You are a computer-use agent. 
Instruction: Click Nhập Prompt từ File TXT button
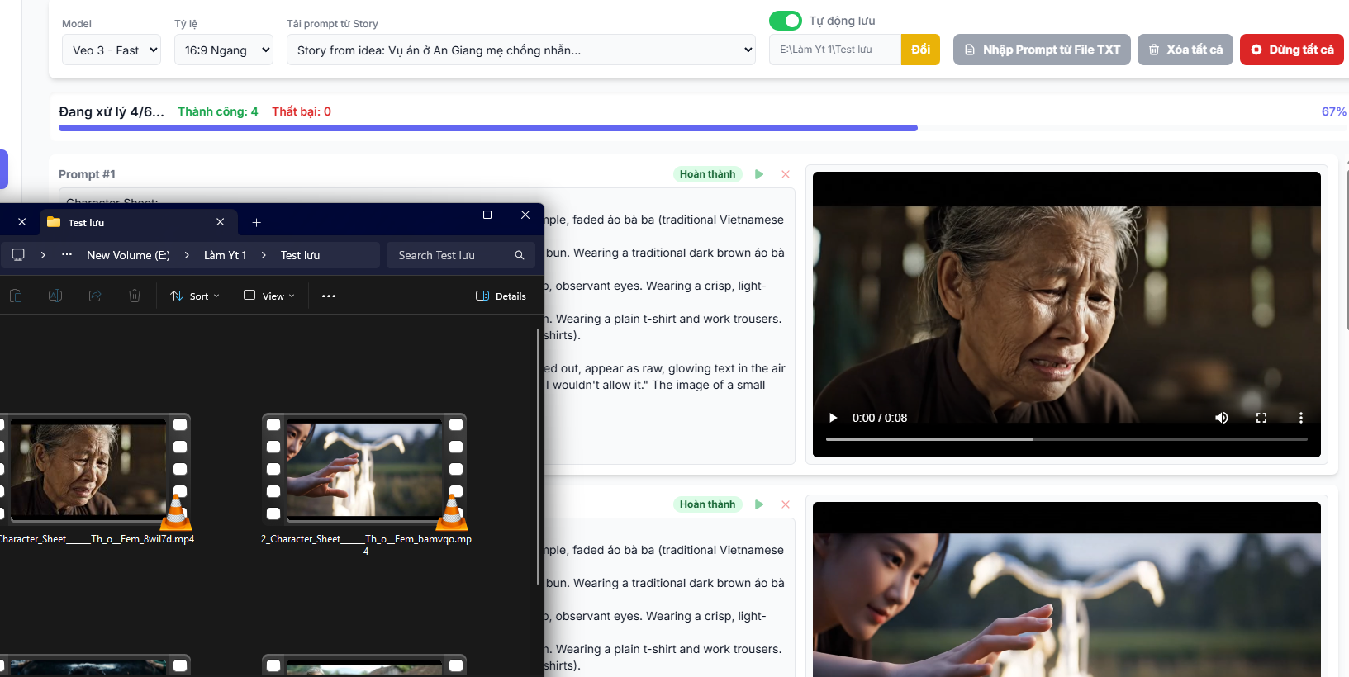(1042, 50)
